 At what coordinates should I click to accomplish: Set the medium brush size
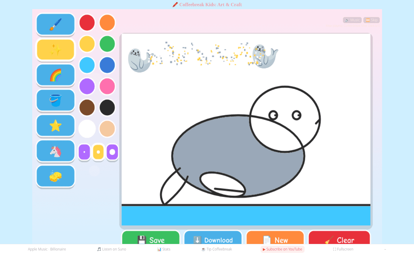(98, 152)
